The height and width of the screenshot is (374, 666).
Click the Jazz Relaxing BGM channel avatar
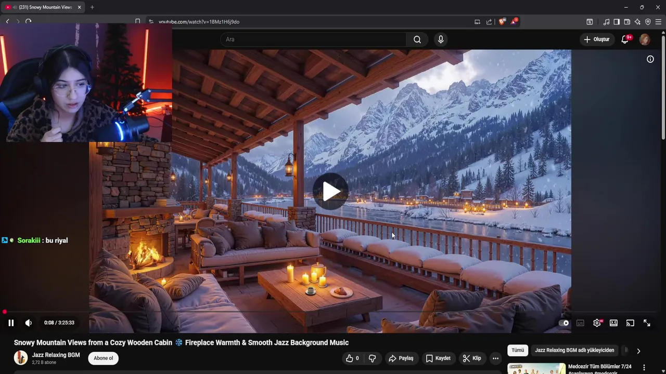pyautogui.click(x=21, y=358)
